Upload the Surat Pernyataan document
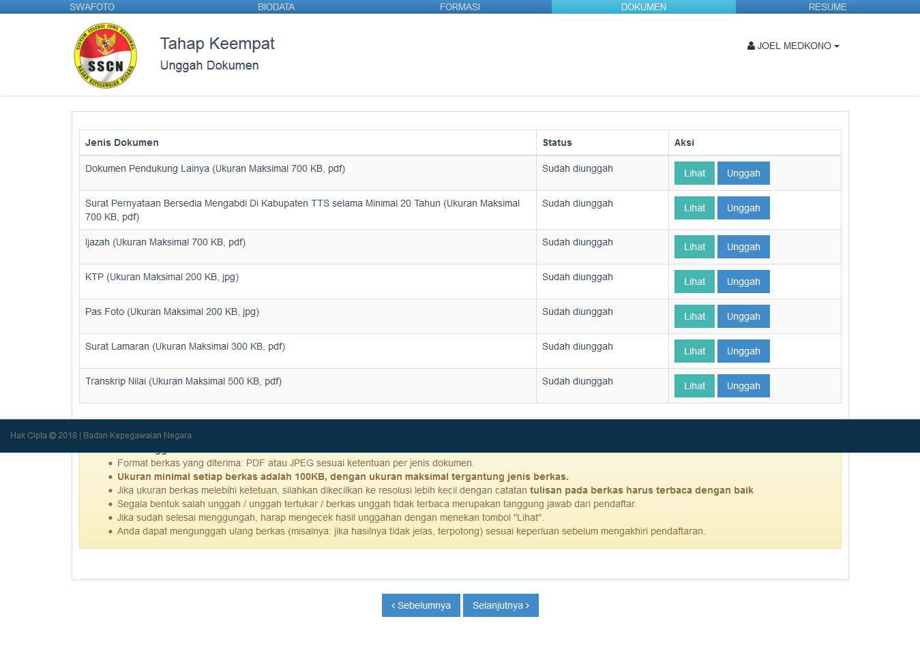The width and height of the screenshot is (920, 651). pyautogui.click(x=743, y=208)
